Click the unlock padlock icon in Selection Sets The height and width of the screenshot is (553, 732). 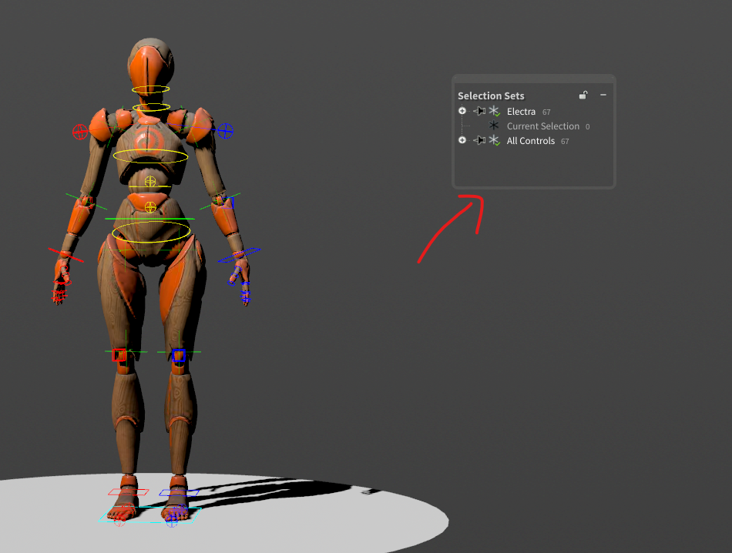(584, 96)
